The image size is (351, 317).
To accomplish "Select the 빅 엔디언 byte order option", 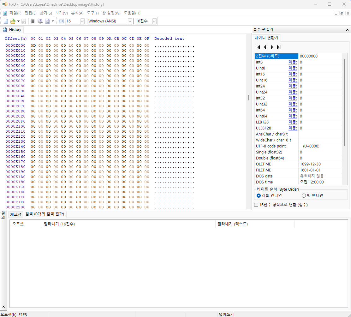I will [x=304, y=195].
